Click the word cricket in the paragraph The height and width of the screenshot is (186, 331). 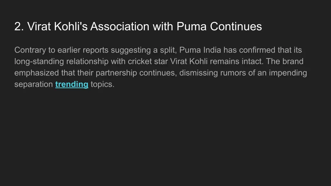pyautogui.click(x=140, y=61)
